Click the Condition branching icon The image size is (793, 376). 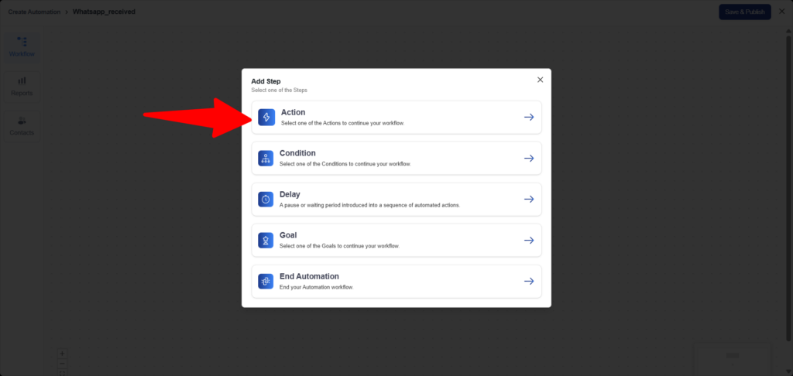[x=266, y=159]
